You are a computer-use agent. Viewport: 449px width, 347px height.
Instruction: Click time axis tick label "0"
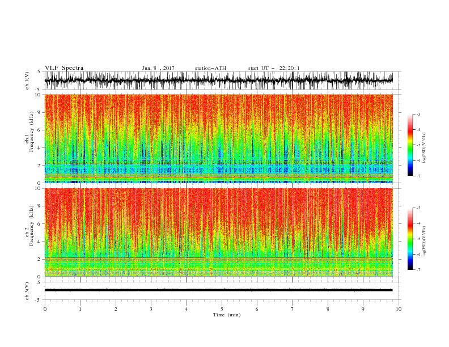click(x=45, y=309)
